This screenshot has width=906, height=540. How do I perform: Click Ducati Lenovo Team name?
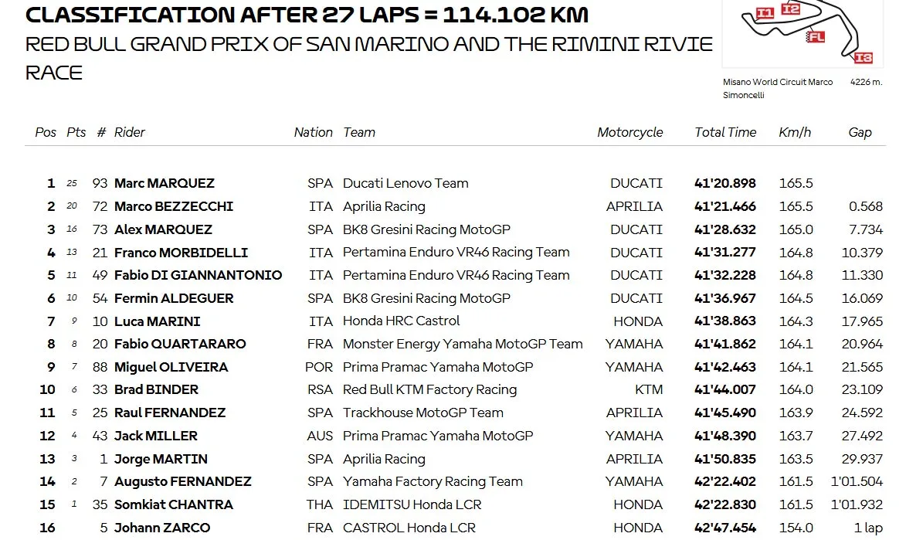pyautogui.click(x=405, y=183)
